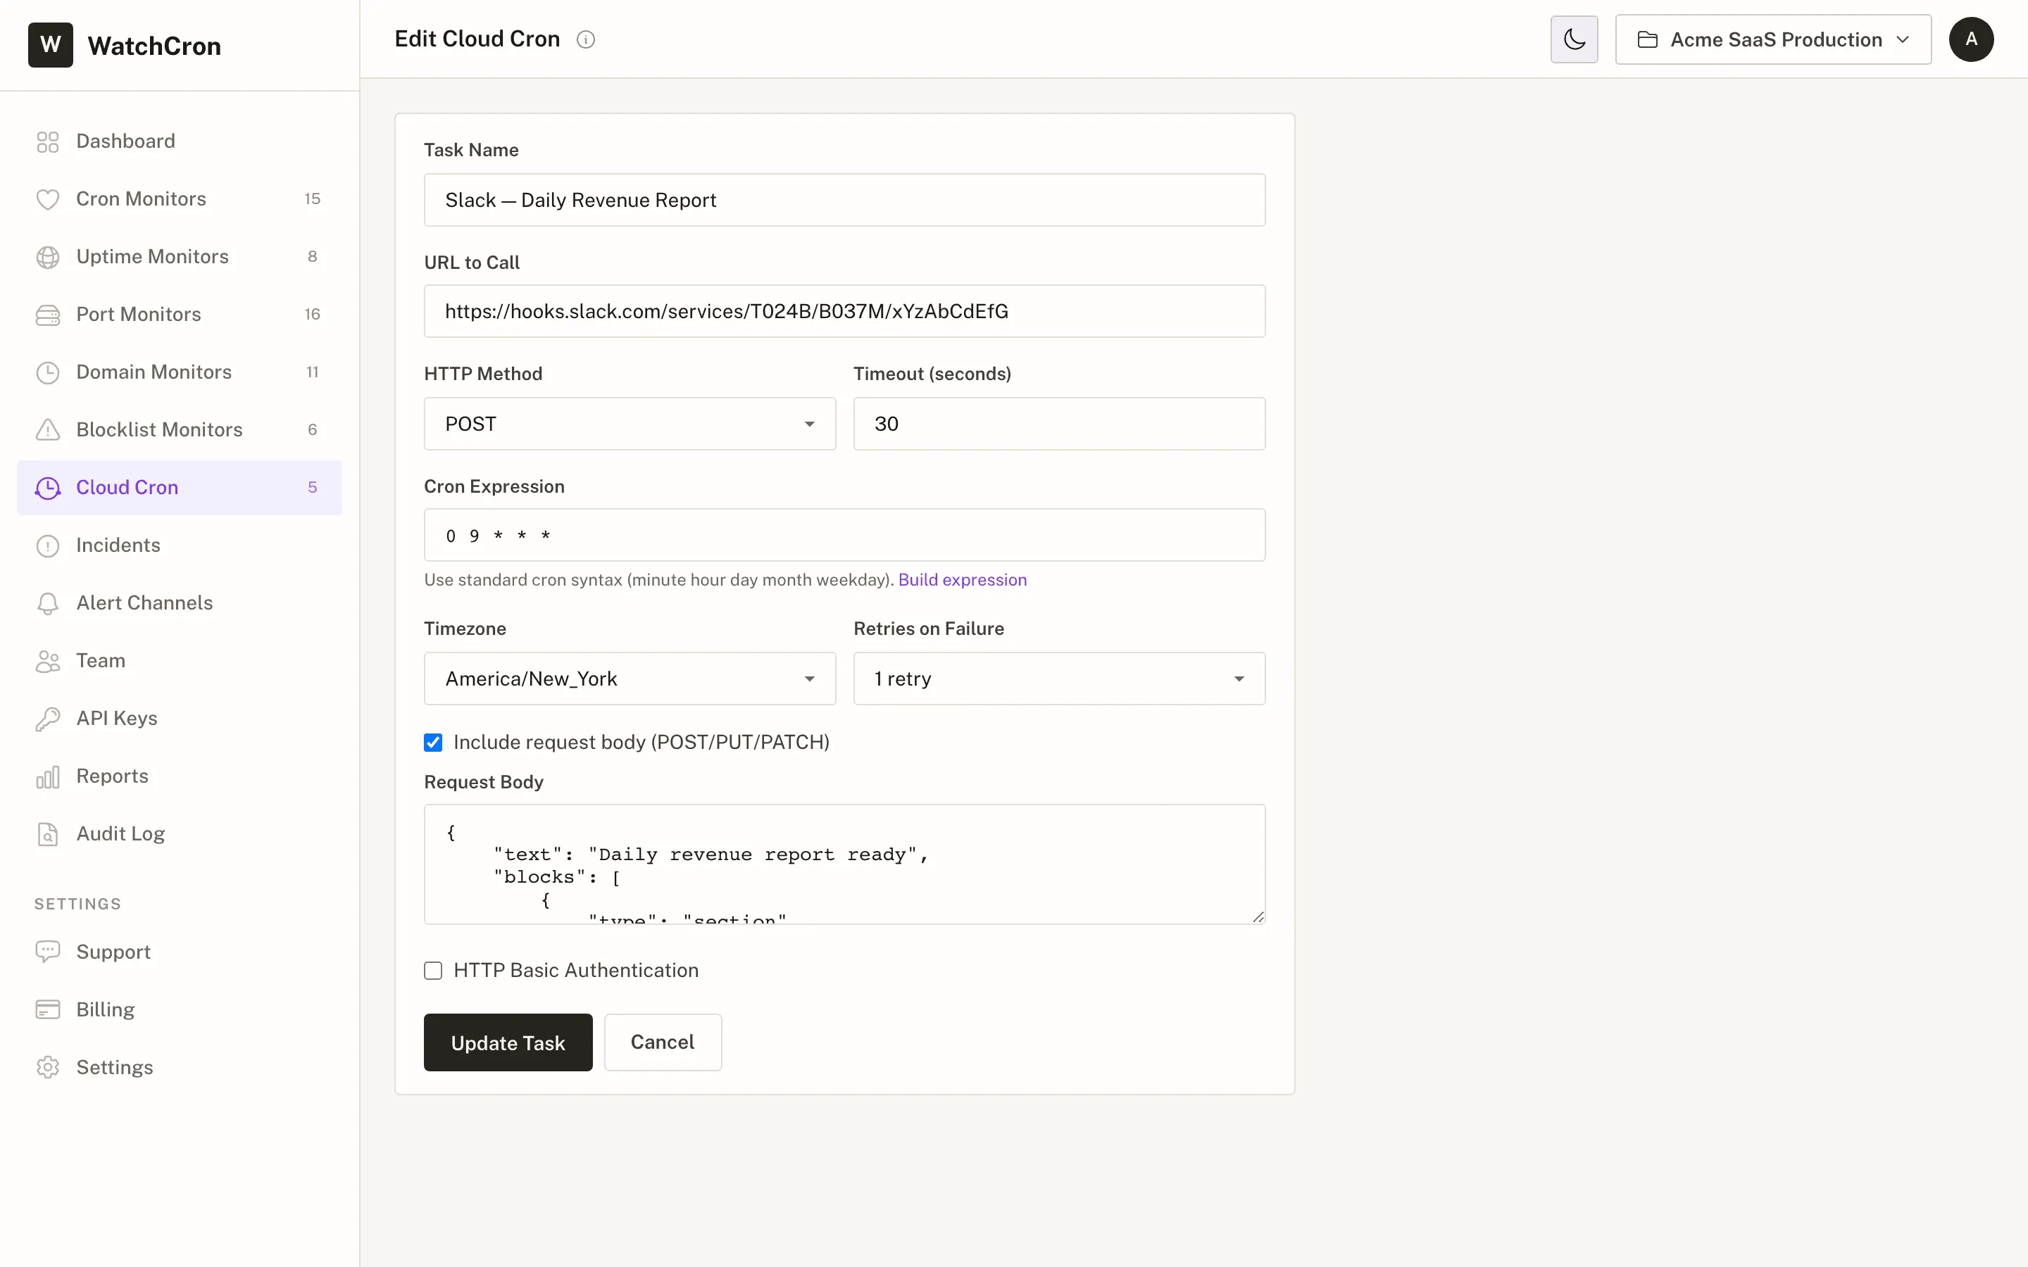Click the Reports bar chart icon
Image resolution: width=2028 pixels, height=1267 pixels.
coord(48,777)
